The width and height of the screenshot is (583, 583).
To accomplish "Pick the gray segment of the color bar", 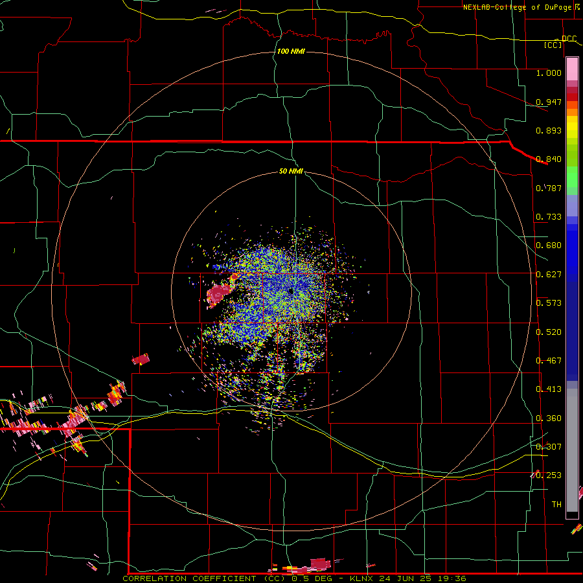I will click(572, 450).
